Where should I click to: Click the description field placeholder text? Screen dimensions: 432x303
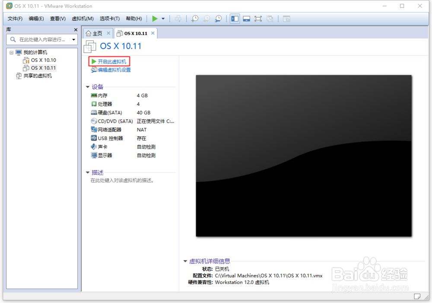click(122, 180)
